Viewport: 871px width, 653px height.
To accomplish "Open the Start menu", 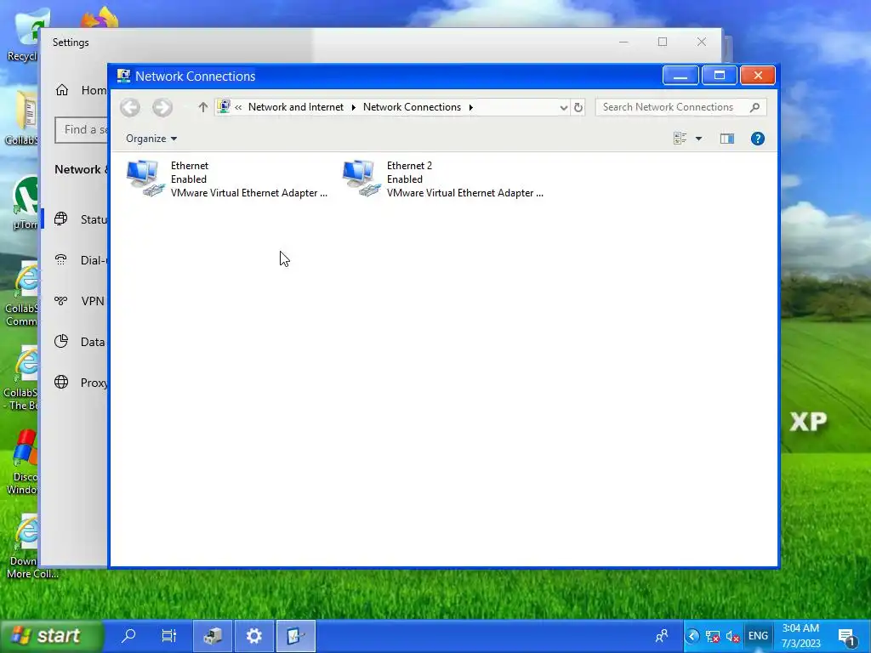I will (x=52, y=635).
